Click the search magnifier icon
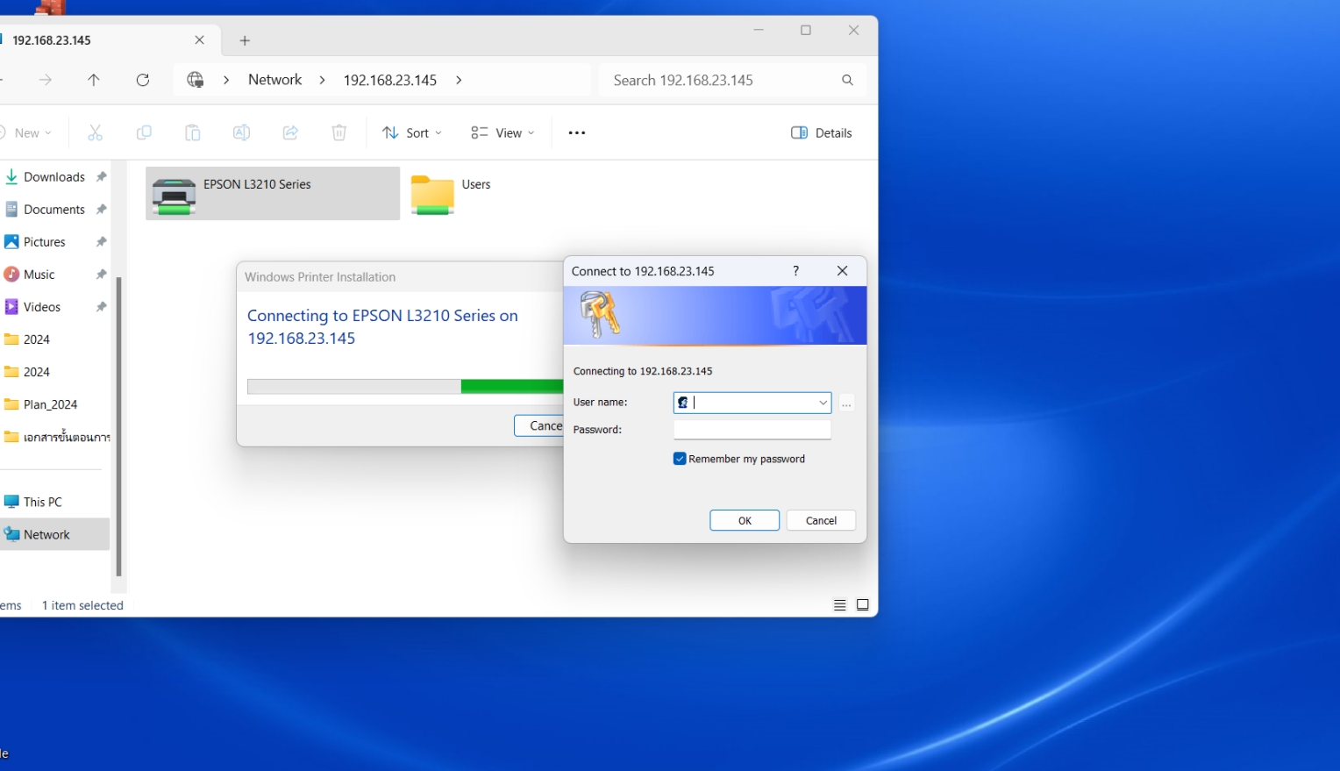The height and width of the screenshot is (771, 1340). click(x=847, y=80)
